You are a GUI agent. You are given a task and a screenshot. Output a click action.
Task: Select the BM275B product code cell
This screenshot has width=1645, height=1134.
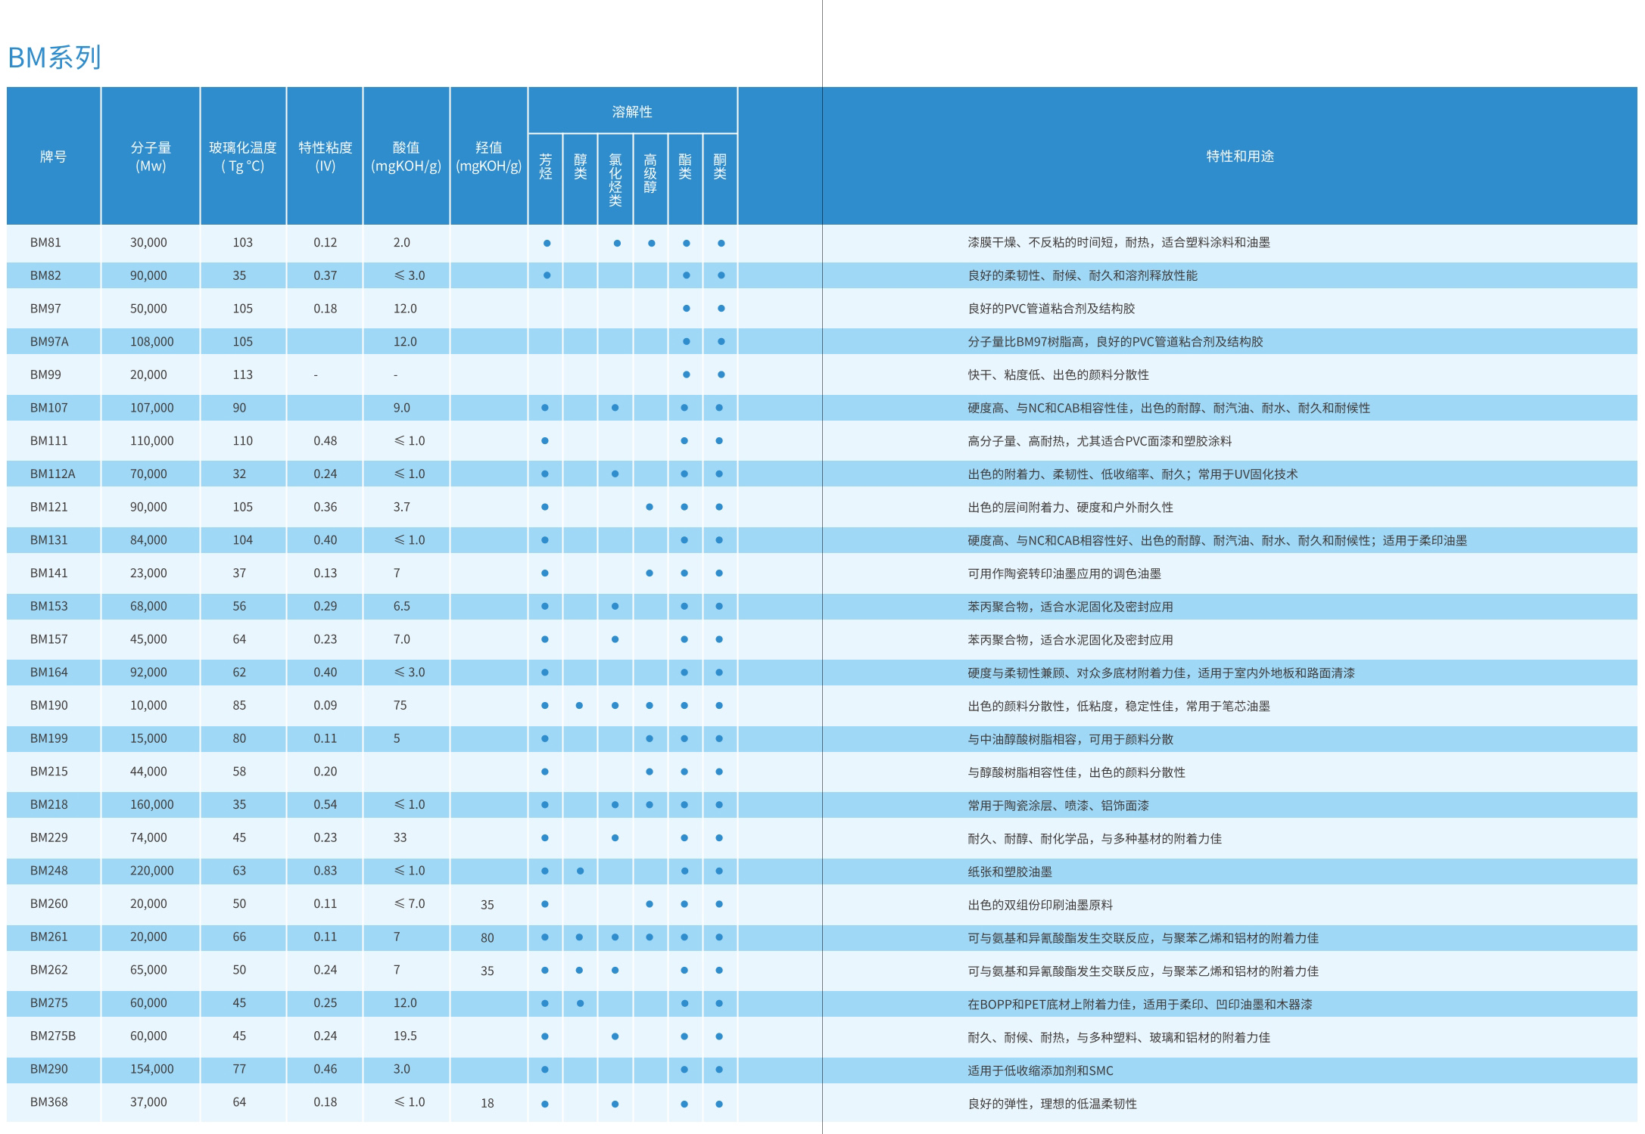53,1036
